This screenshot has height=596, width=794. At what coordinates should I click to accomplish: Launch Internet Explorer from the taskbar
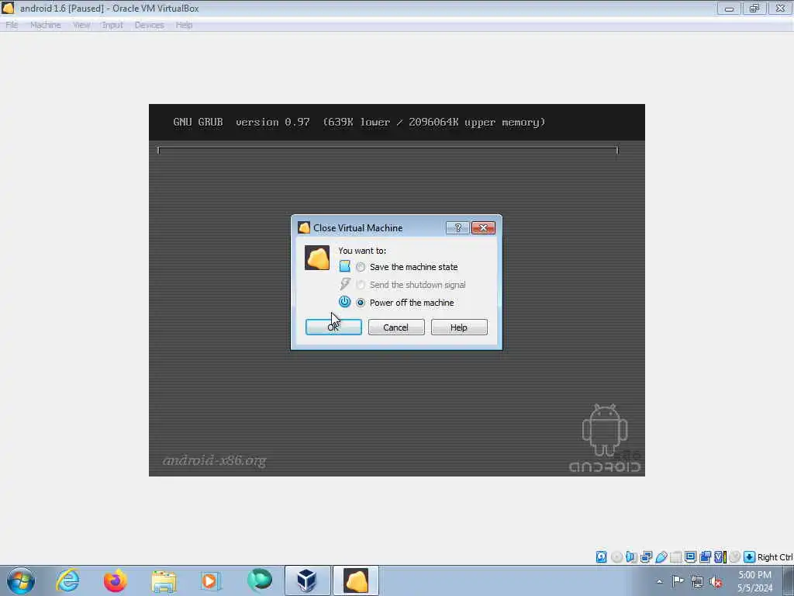(68, 580)
